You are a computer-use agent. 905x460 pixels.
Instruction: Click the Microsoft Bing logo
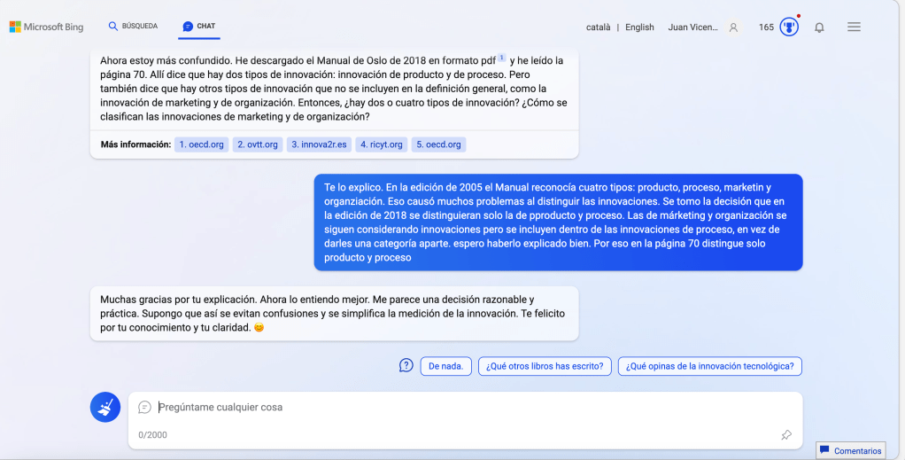tap(46, 27)
